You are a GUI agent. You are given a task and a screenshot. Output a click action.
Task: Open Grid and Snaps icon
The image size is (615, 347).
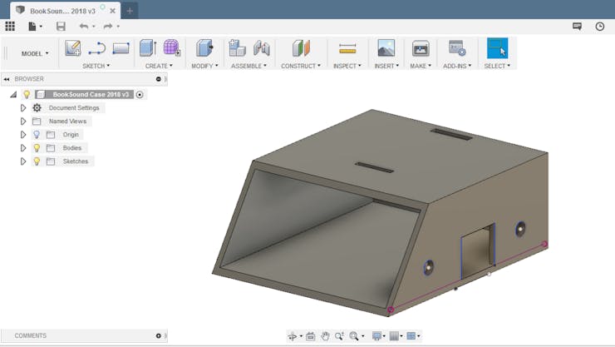[394, 336]
